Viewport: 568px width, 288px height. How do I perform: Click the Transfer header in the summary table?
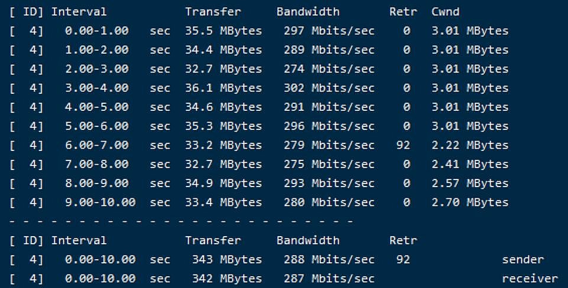point(213,241)
